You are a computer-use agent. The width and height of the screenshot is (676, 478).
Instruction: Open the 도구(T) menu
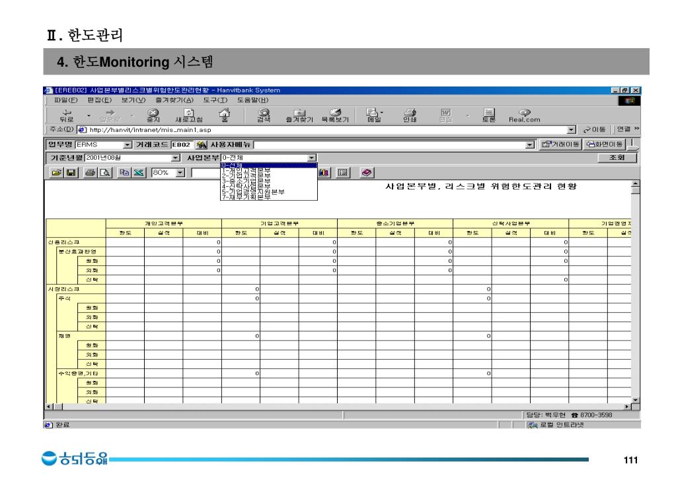[215, 100]
